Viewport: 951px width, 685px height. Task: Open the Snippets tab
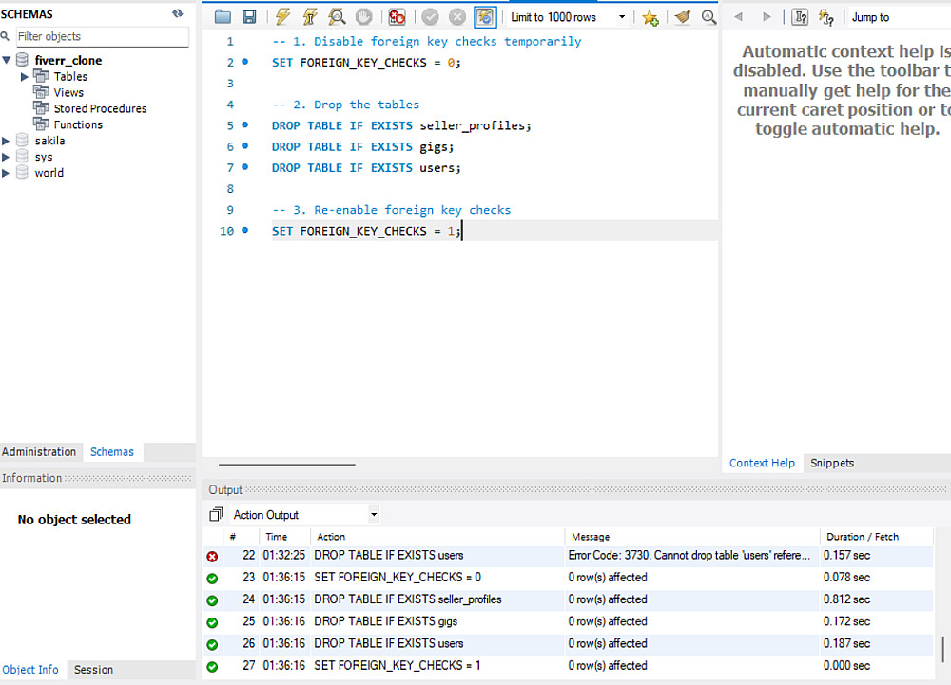tap(831, 464)
